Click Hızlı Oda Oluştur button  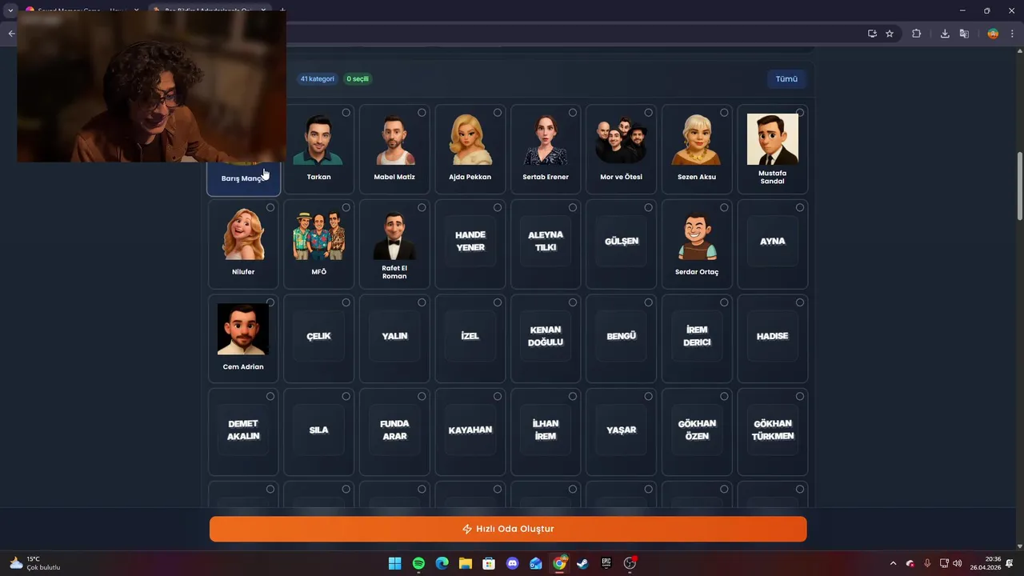click(x=508, y=529)
